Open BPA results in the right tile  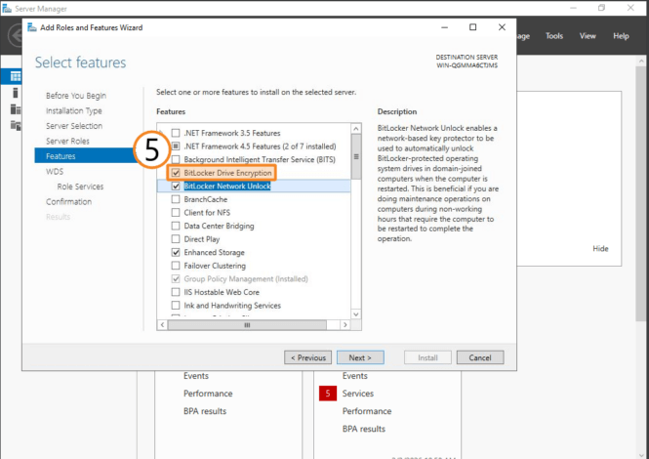coord(364,429)
